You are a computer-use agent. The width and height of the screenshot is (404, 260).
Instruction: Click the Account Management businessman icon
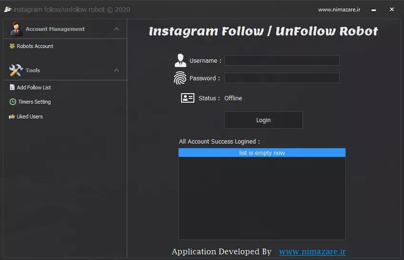(x=16, y=29)
